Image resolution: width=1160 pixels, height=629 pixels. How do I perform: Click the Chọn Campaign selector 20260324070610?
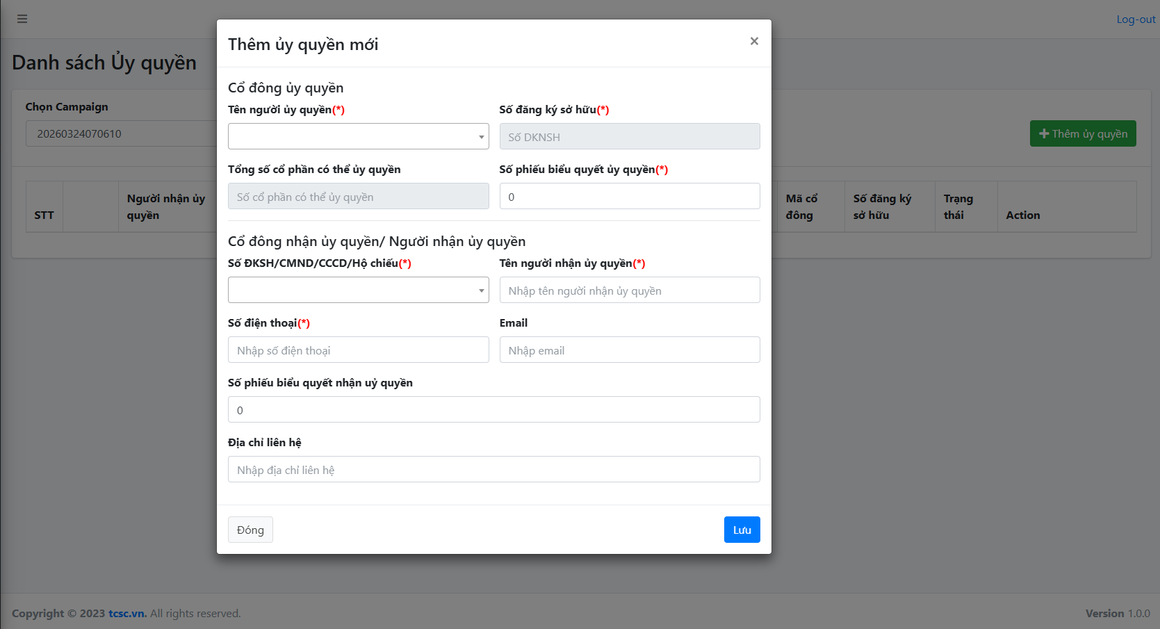[x=122, y=133]
